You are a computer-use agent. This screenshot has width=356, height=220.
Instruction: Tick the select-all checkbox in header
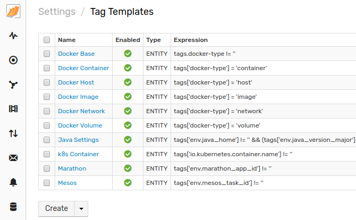click(47, 40)
